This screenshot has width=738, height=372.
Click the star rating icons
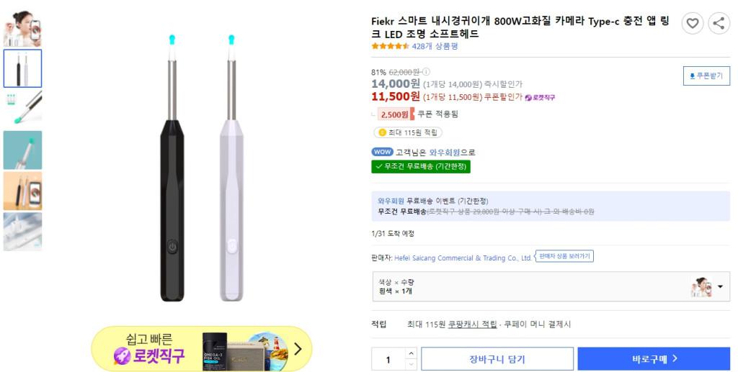pos(390,46)
